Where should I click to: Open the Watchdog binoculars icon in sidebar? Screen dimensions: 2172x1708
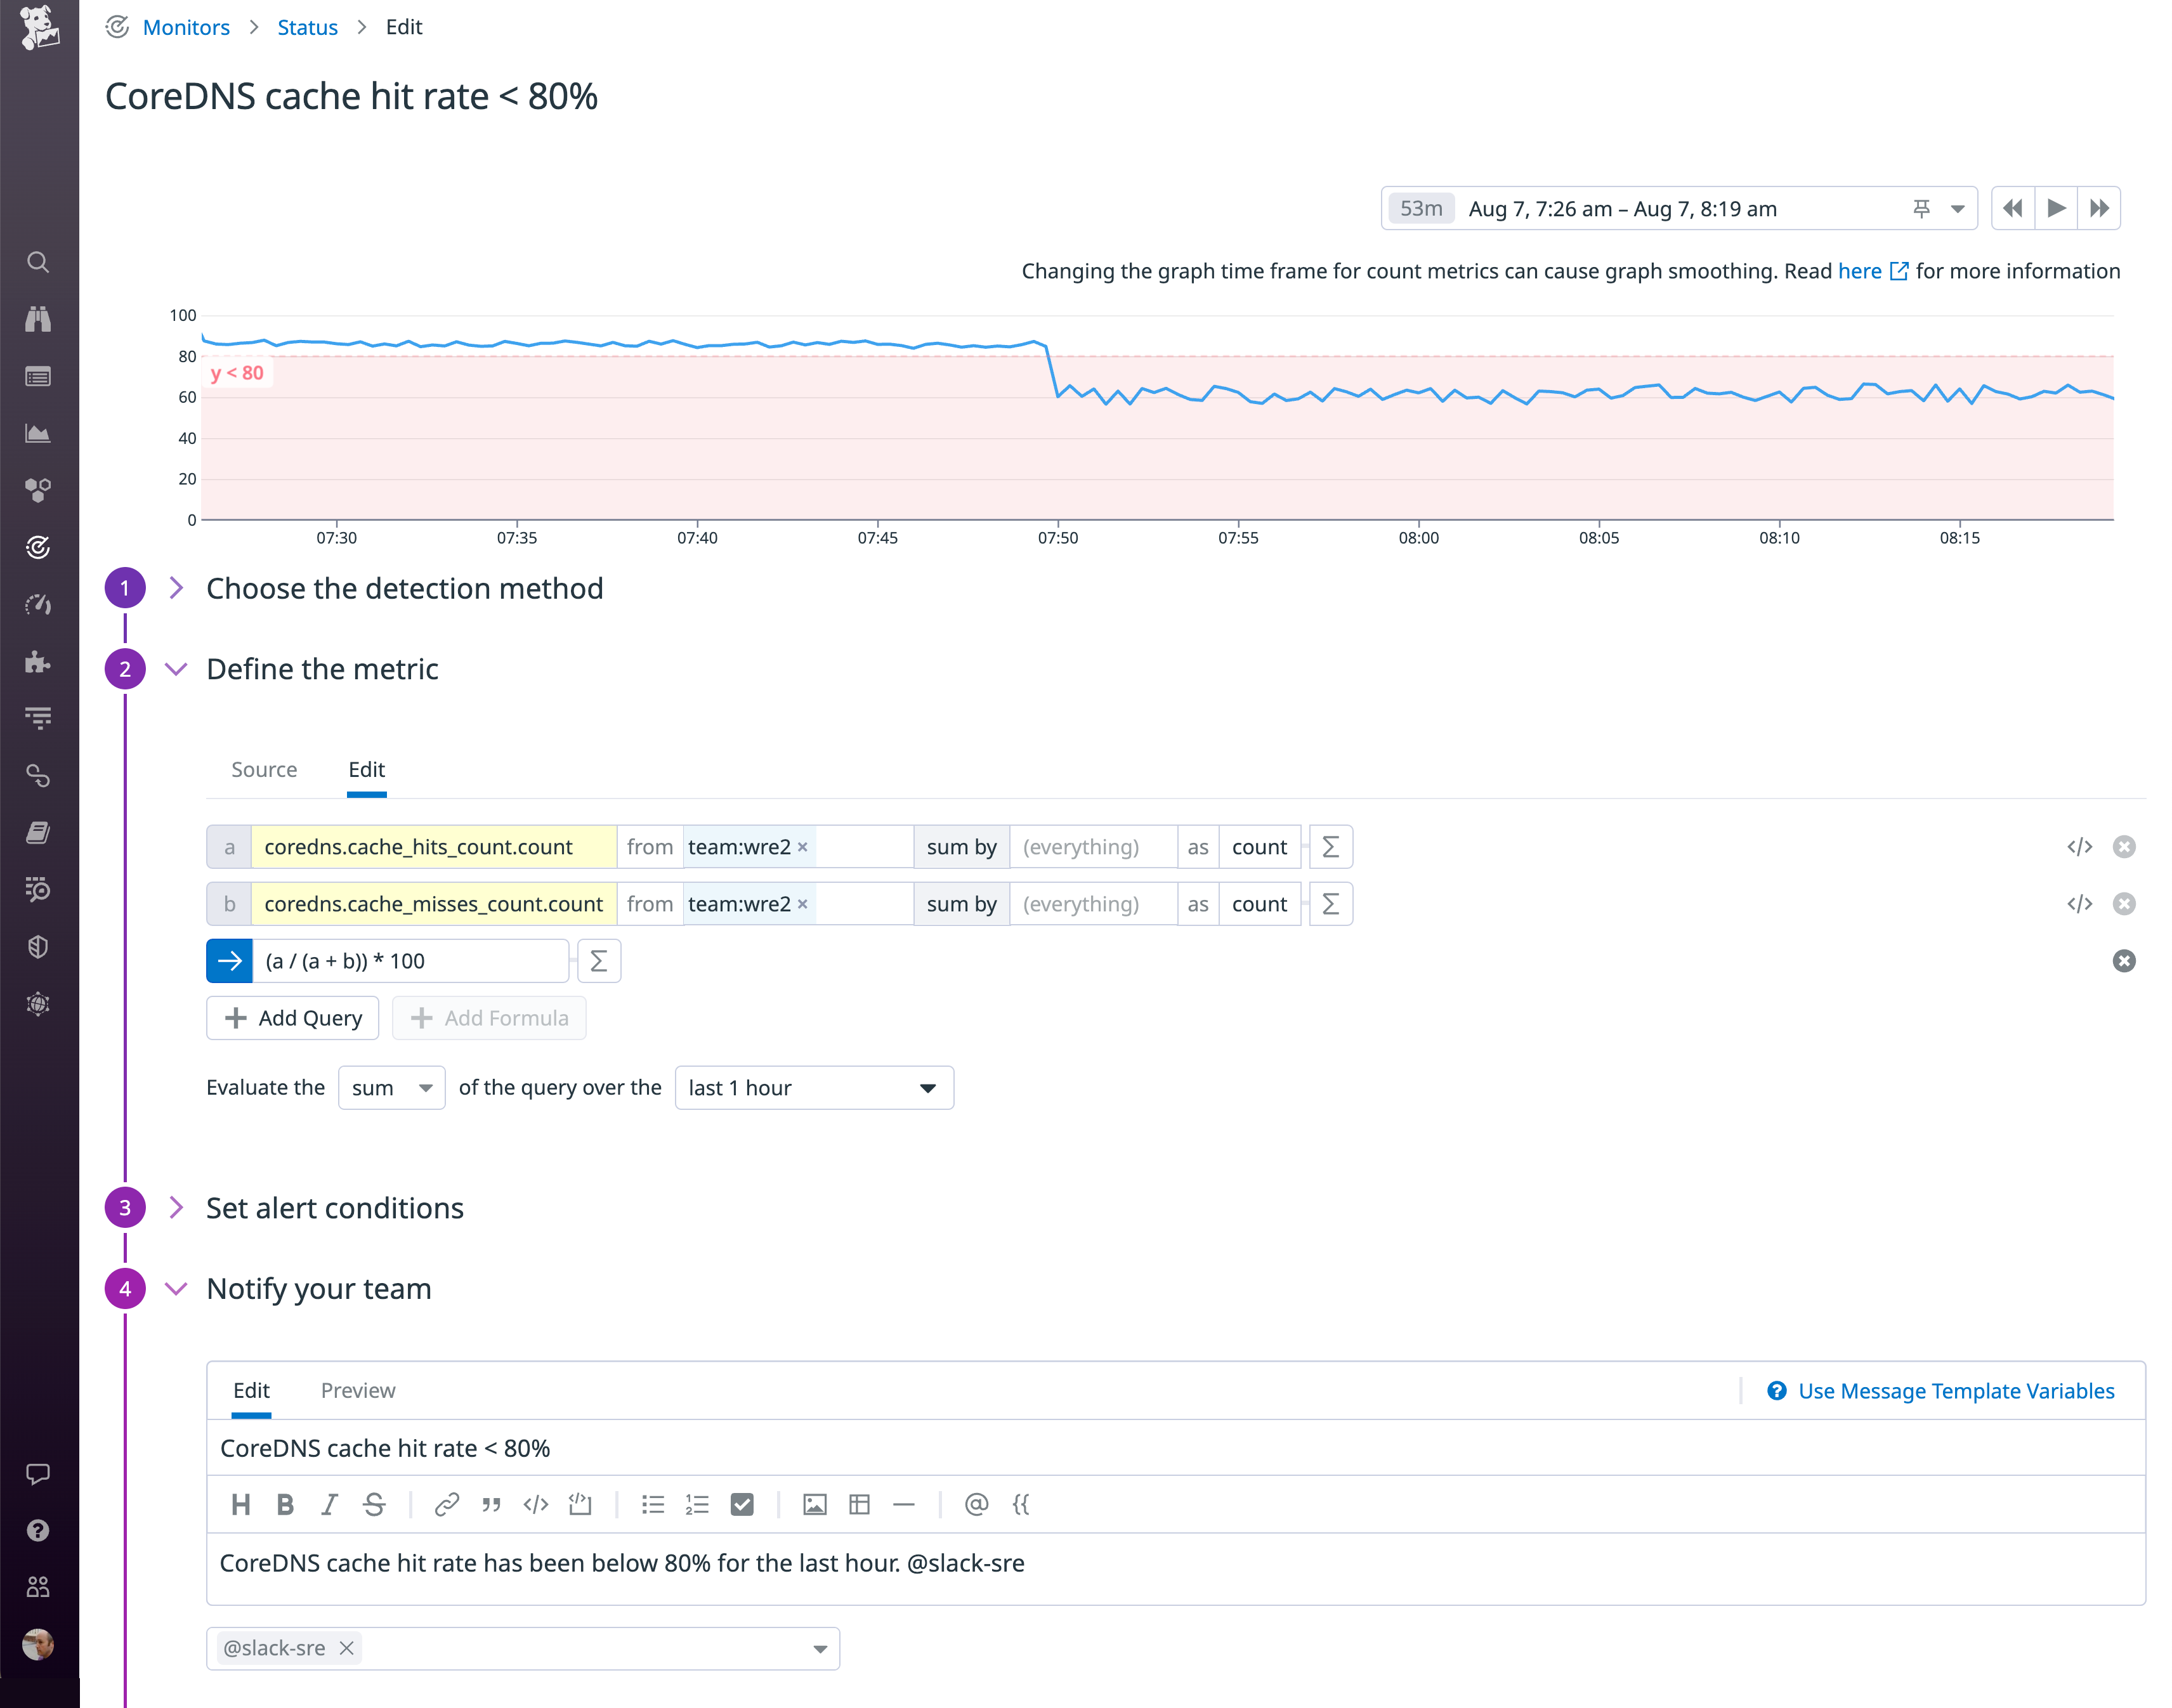pyautogui.click(x=38, y=318)
